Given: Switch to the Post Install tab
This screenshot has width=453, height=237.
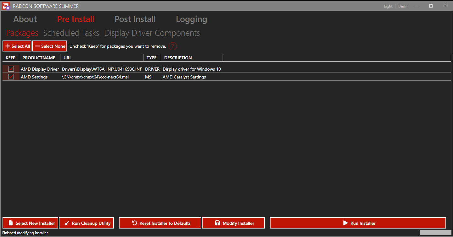Looking at the screenshot, I should tap(135, 19).
